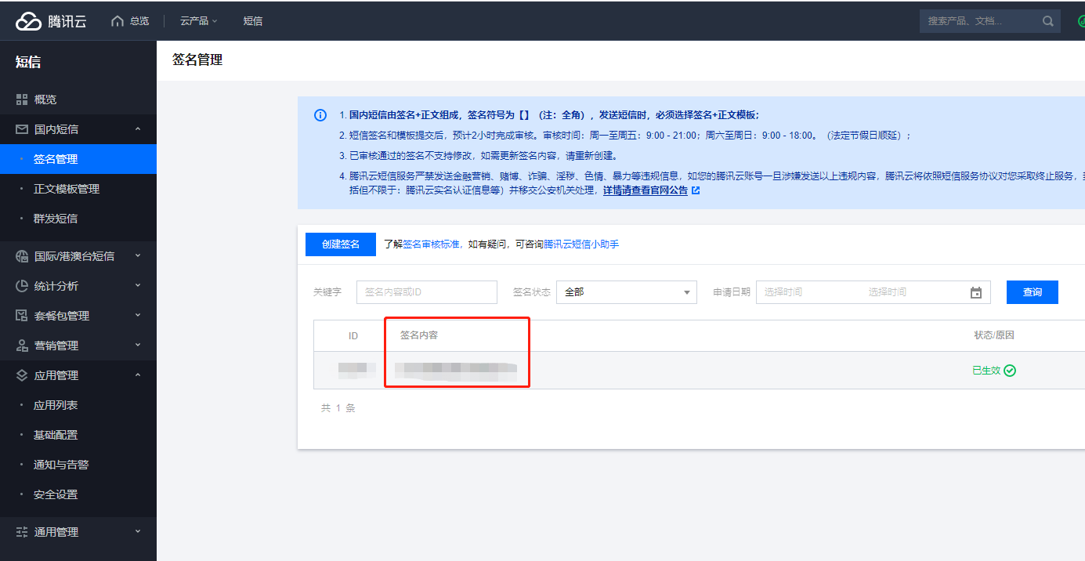The width and height of the screenshot is (1085, 561).
Task: Click the external link icon after 官网公告
Action: (x=695, y=190)
